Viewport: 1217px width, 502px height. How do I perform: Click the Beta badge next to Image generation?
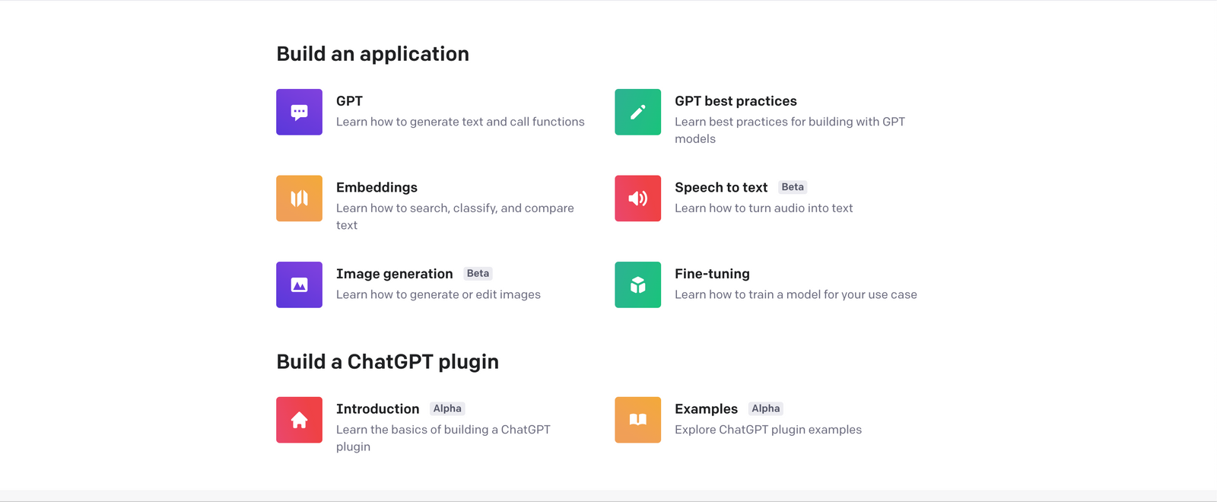click(x=477, y=273)
